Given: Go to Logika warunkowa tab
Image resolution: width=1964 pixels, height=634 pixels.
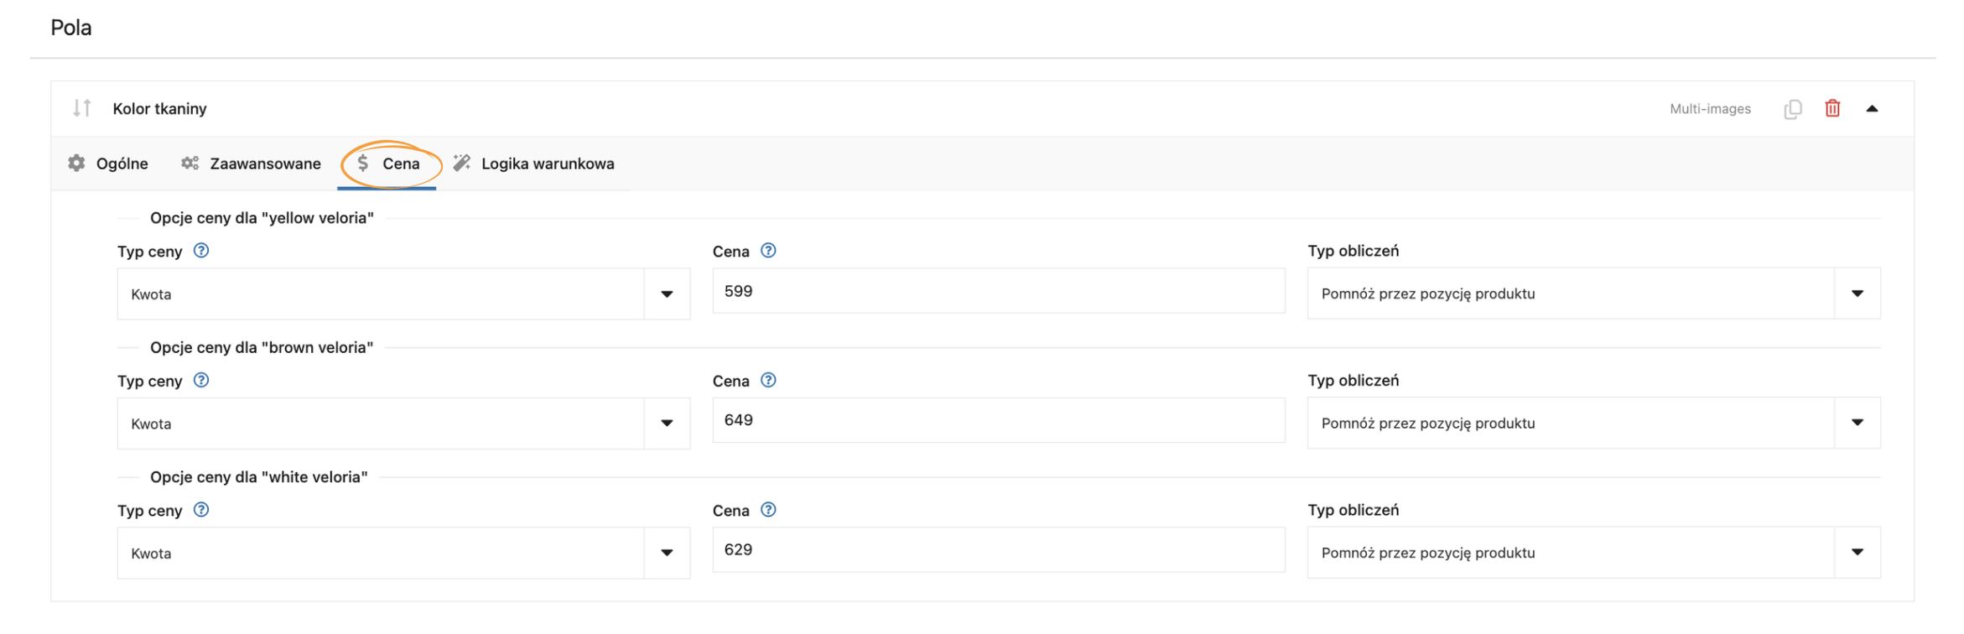Looking at the screenshot, I should coord(533,164).
